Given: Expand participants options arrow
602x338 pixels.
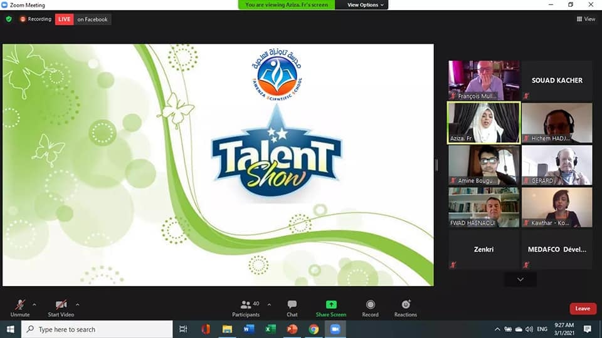Looking at the screenshot, I should point(269,305).
